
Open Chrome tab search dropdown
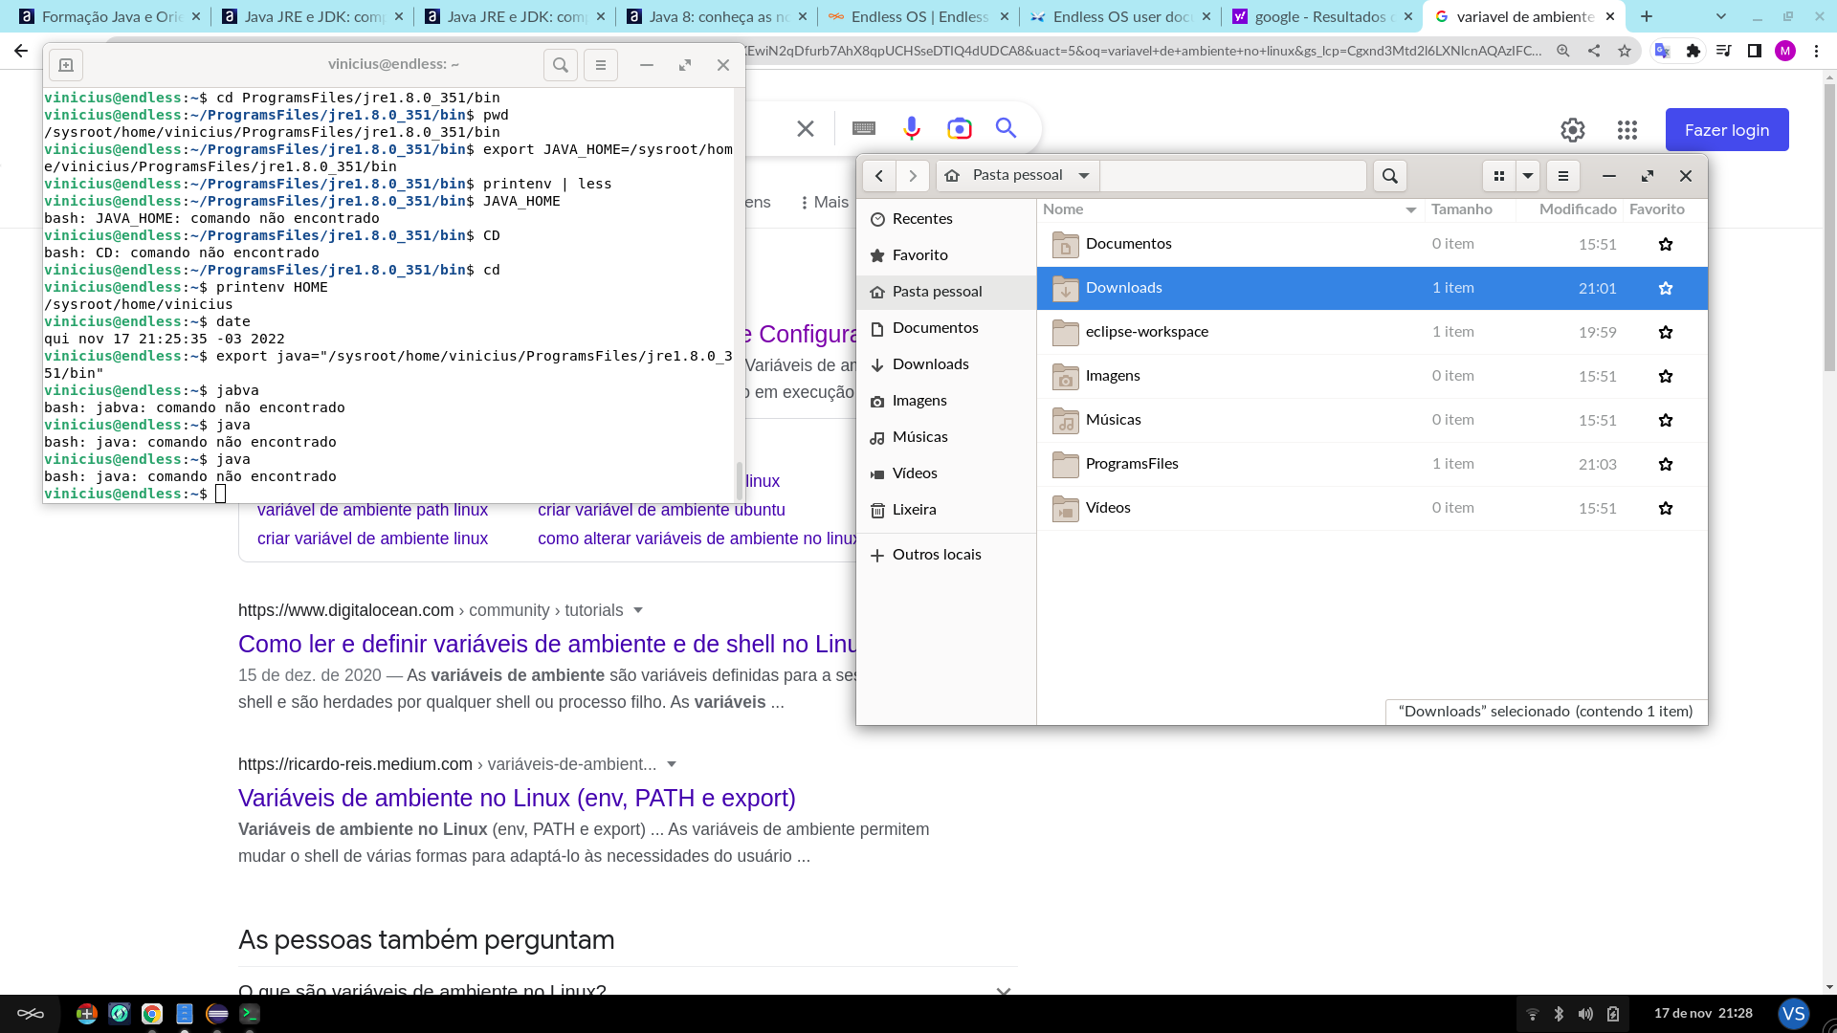[1721, 16]
